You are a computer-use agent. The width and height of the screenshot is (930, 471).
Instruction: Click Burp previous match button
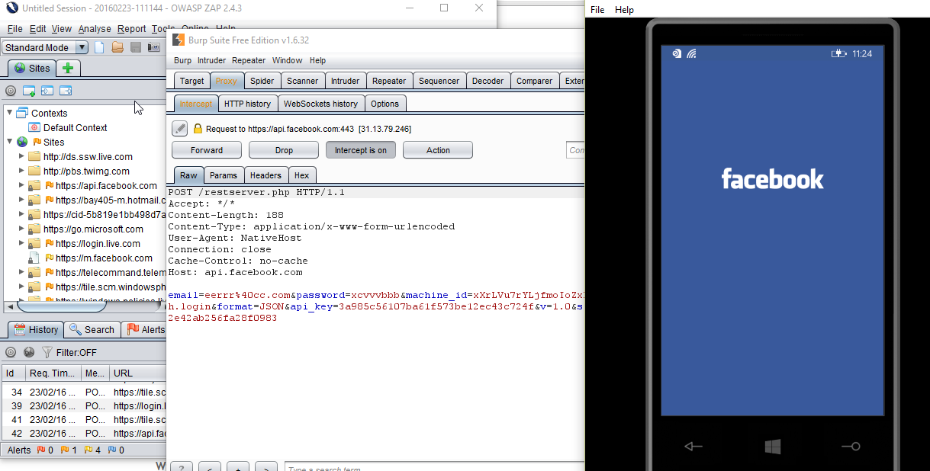(x=210, y=467)
